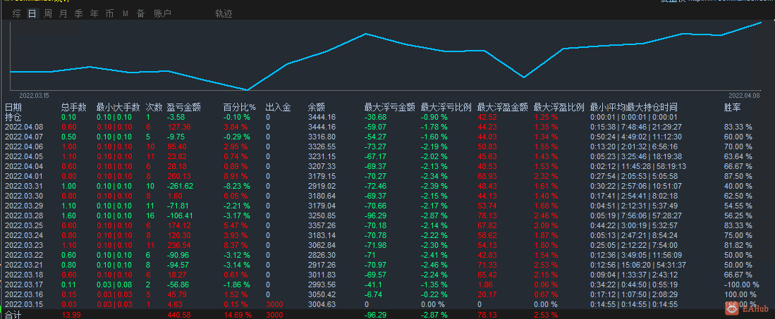Click the 盈亏金额 column header
Screen dimensions: 775x319
coord(184,107)
